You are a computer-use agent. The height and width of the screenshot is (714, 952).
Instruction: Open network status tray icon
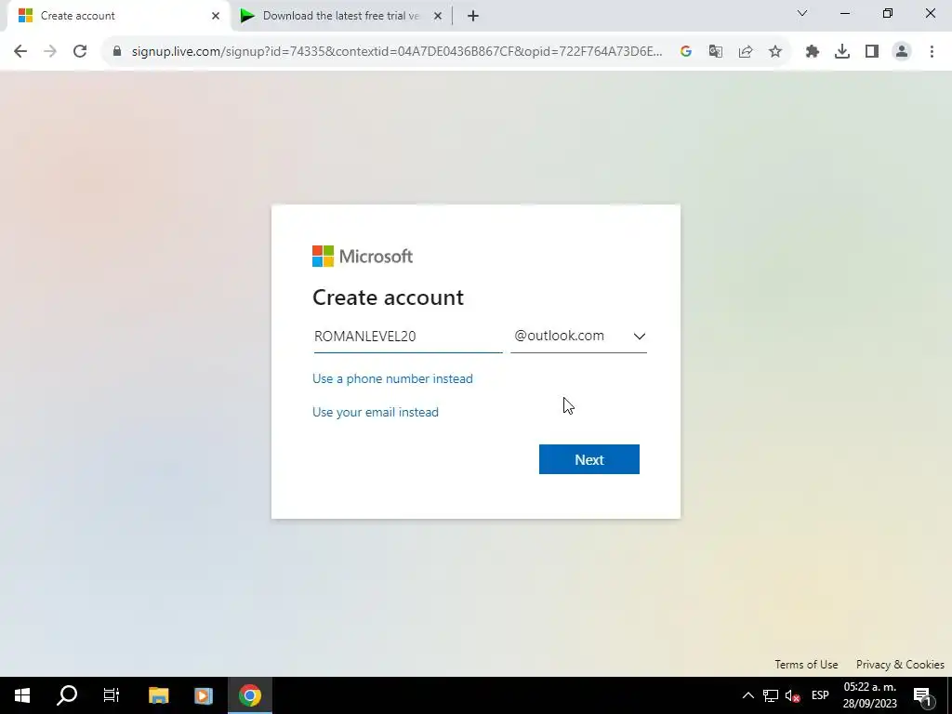click(771, 695)
